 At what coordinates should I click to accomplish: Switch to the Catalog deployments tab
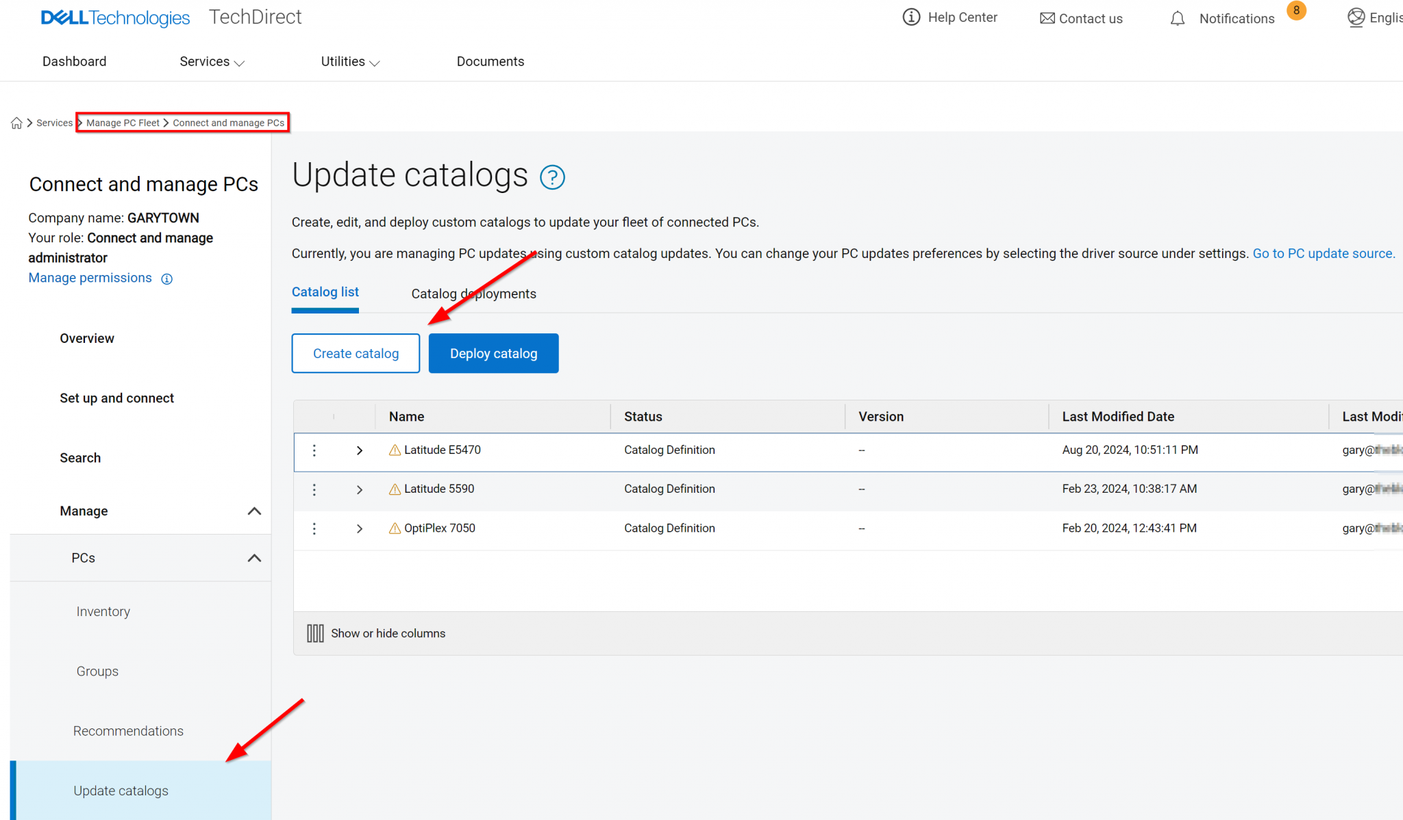pos(473,294)
